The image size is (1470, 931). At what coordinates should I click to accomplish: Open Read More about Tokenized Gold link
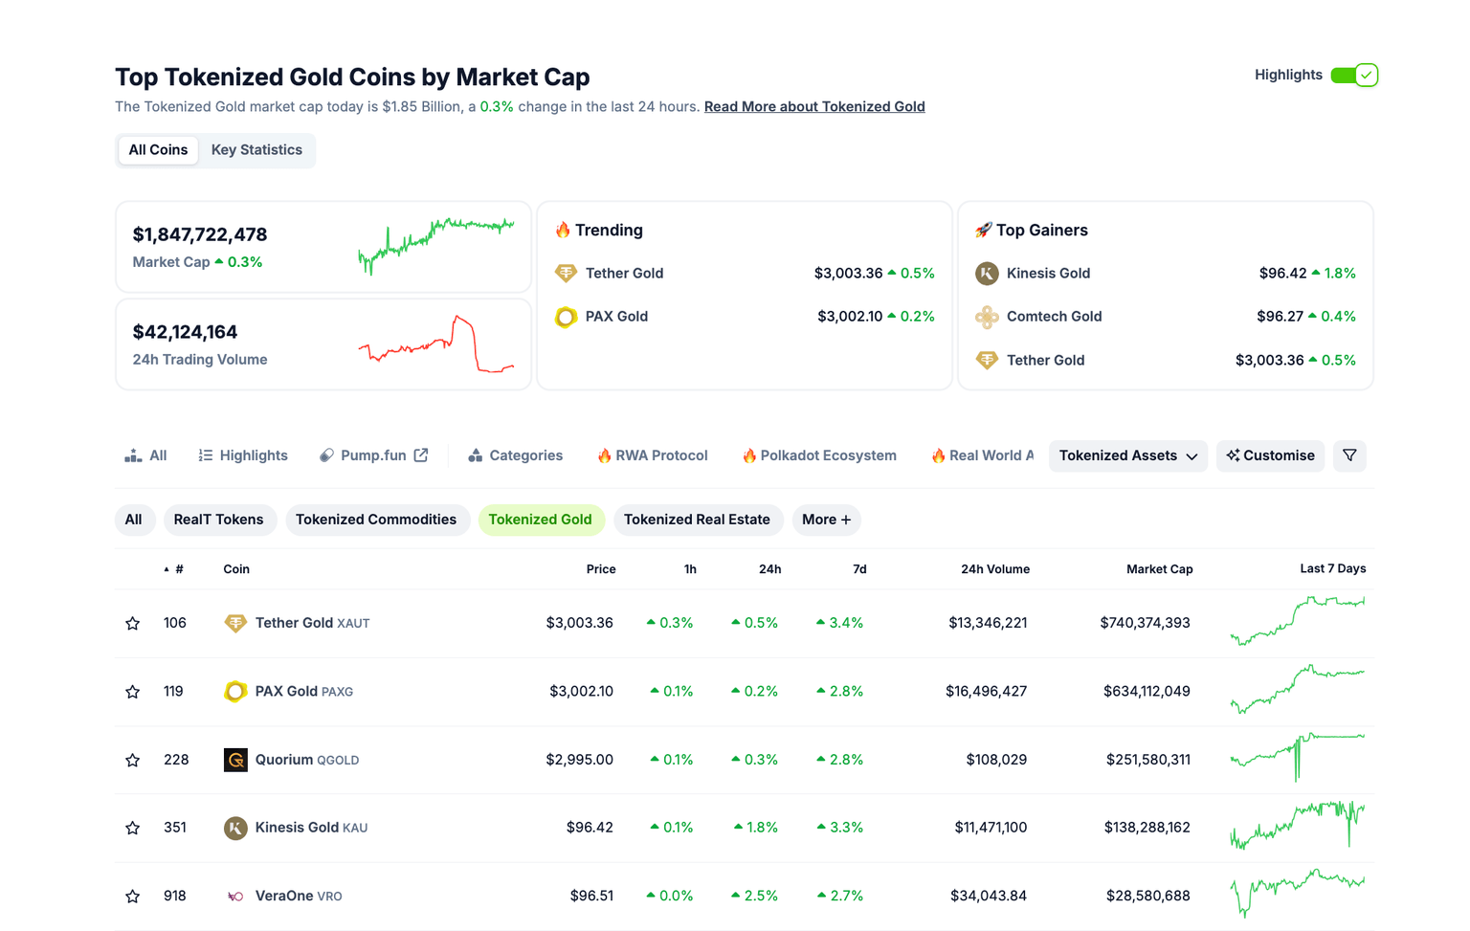pos(814,106)
